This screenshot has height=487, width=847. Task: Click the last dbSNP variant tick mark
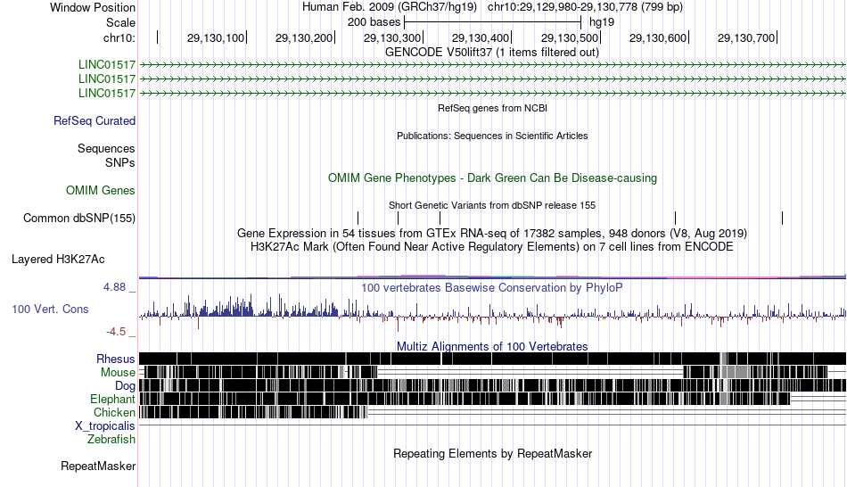[782, 218]
